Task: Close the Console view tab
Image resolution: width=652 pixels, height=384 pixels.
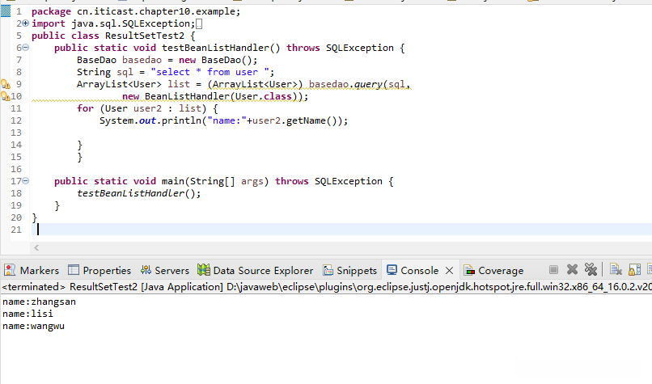Action: click(x=449, y=271)
